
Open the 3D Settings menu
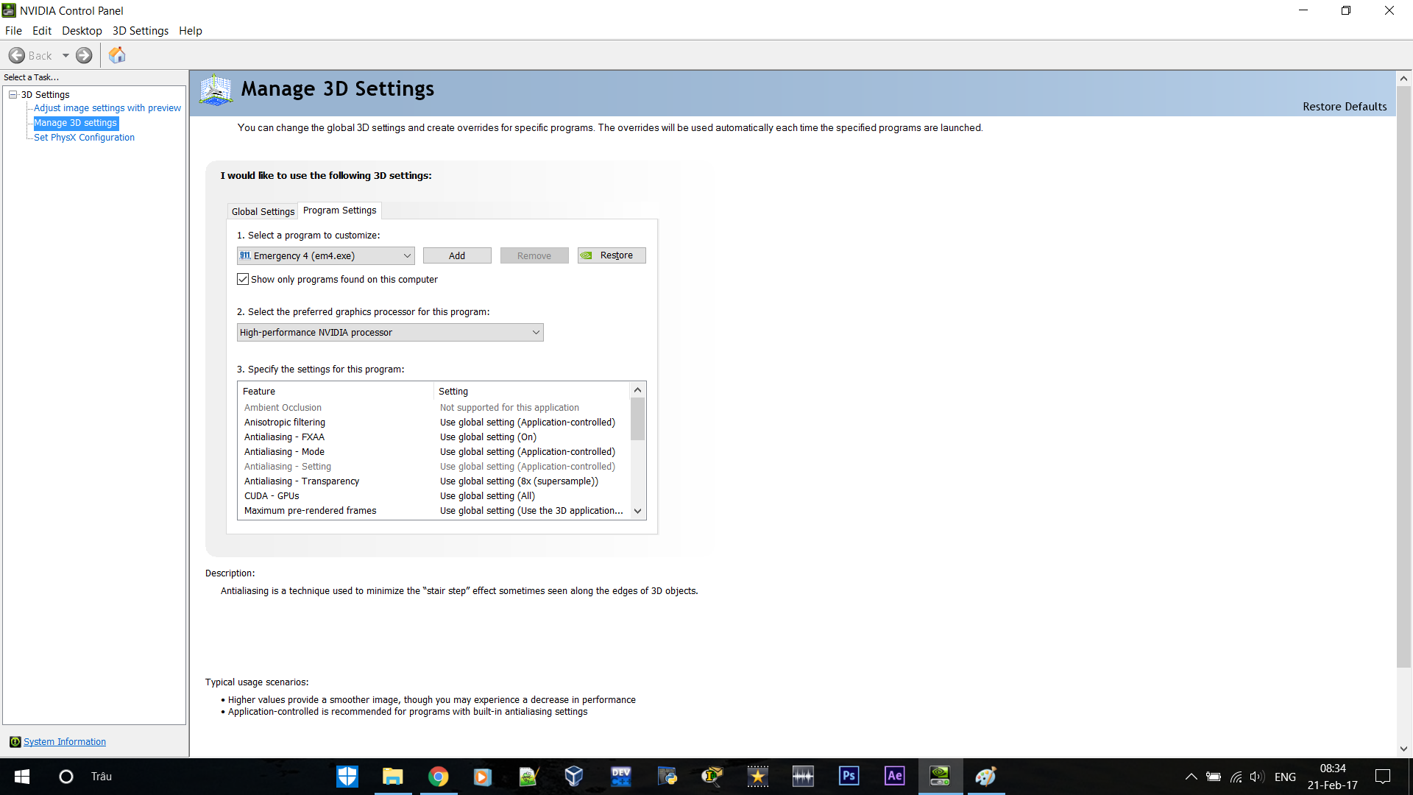[141, 31]
